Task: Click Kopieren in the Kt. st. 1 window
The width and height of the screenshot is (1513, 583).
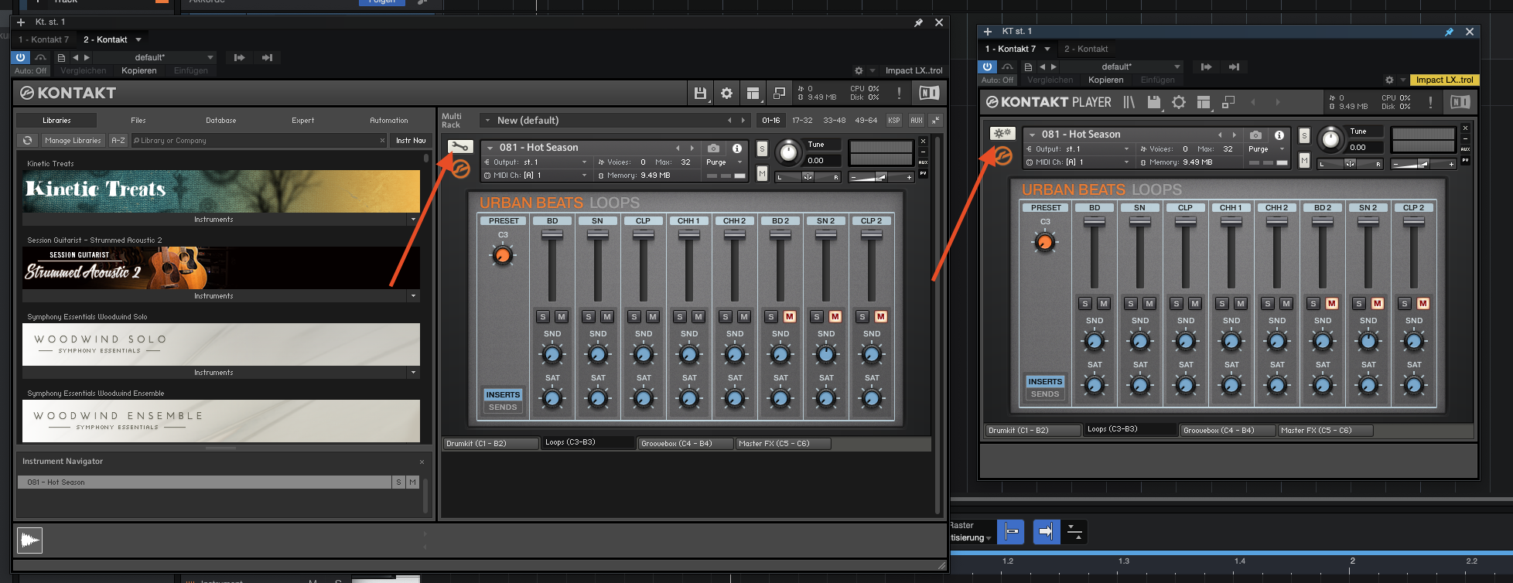Action: (x=139, y=70)
